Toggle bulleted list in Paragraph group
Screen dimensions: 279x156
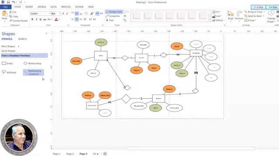point(86,13)
